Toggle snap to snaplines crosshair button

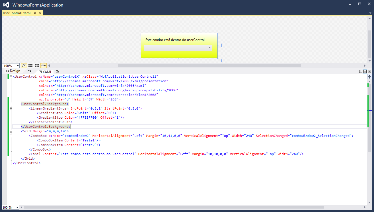[44, 65]
